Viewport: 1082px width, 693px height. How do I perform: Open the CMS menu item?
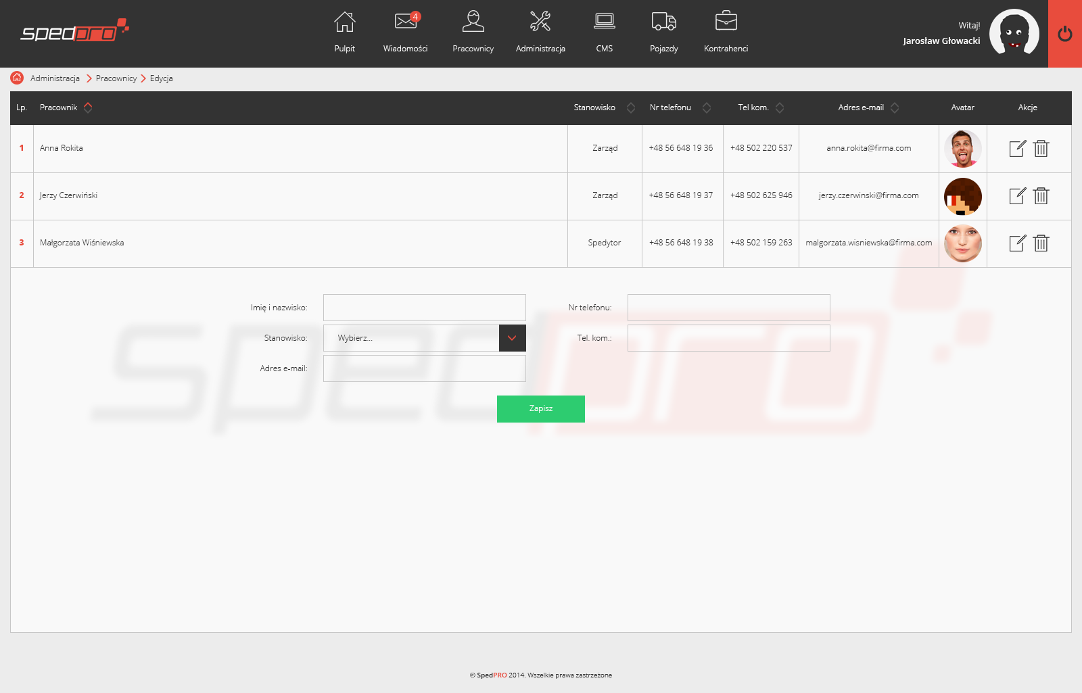[605, 30]
